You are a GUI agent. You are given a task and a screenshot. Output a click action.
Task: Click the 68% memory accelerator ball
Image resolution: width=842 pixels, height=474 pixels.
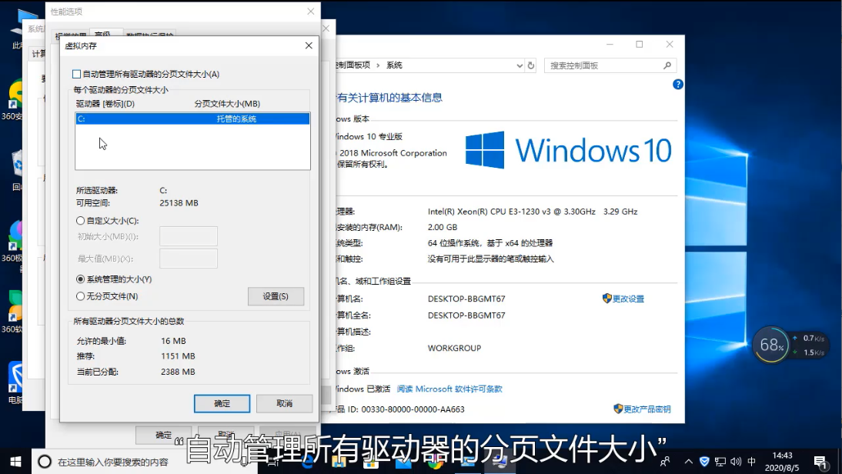(x=772, y=345)
